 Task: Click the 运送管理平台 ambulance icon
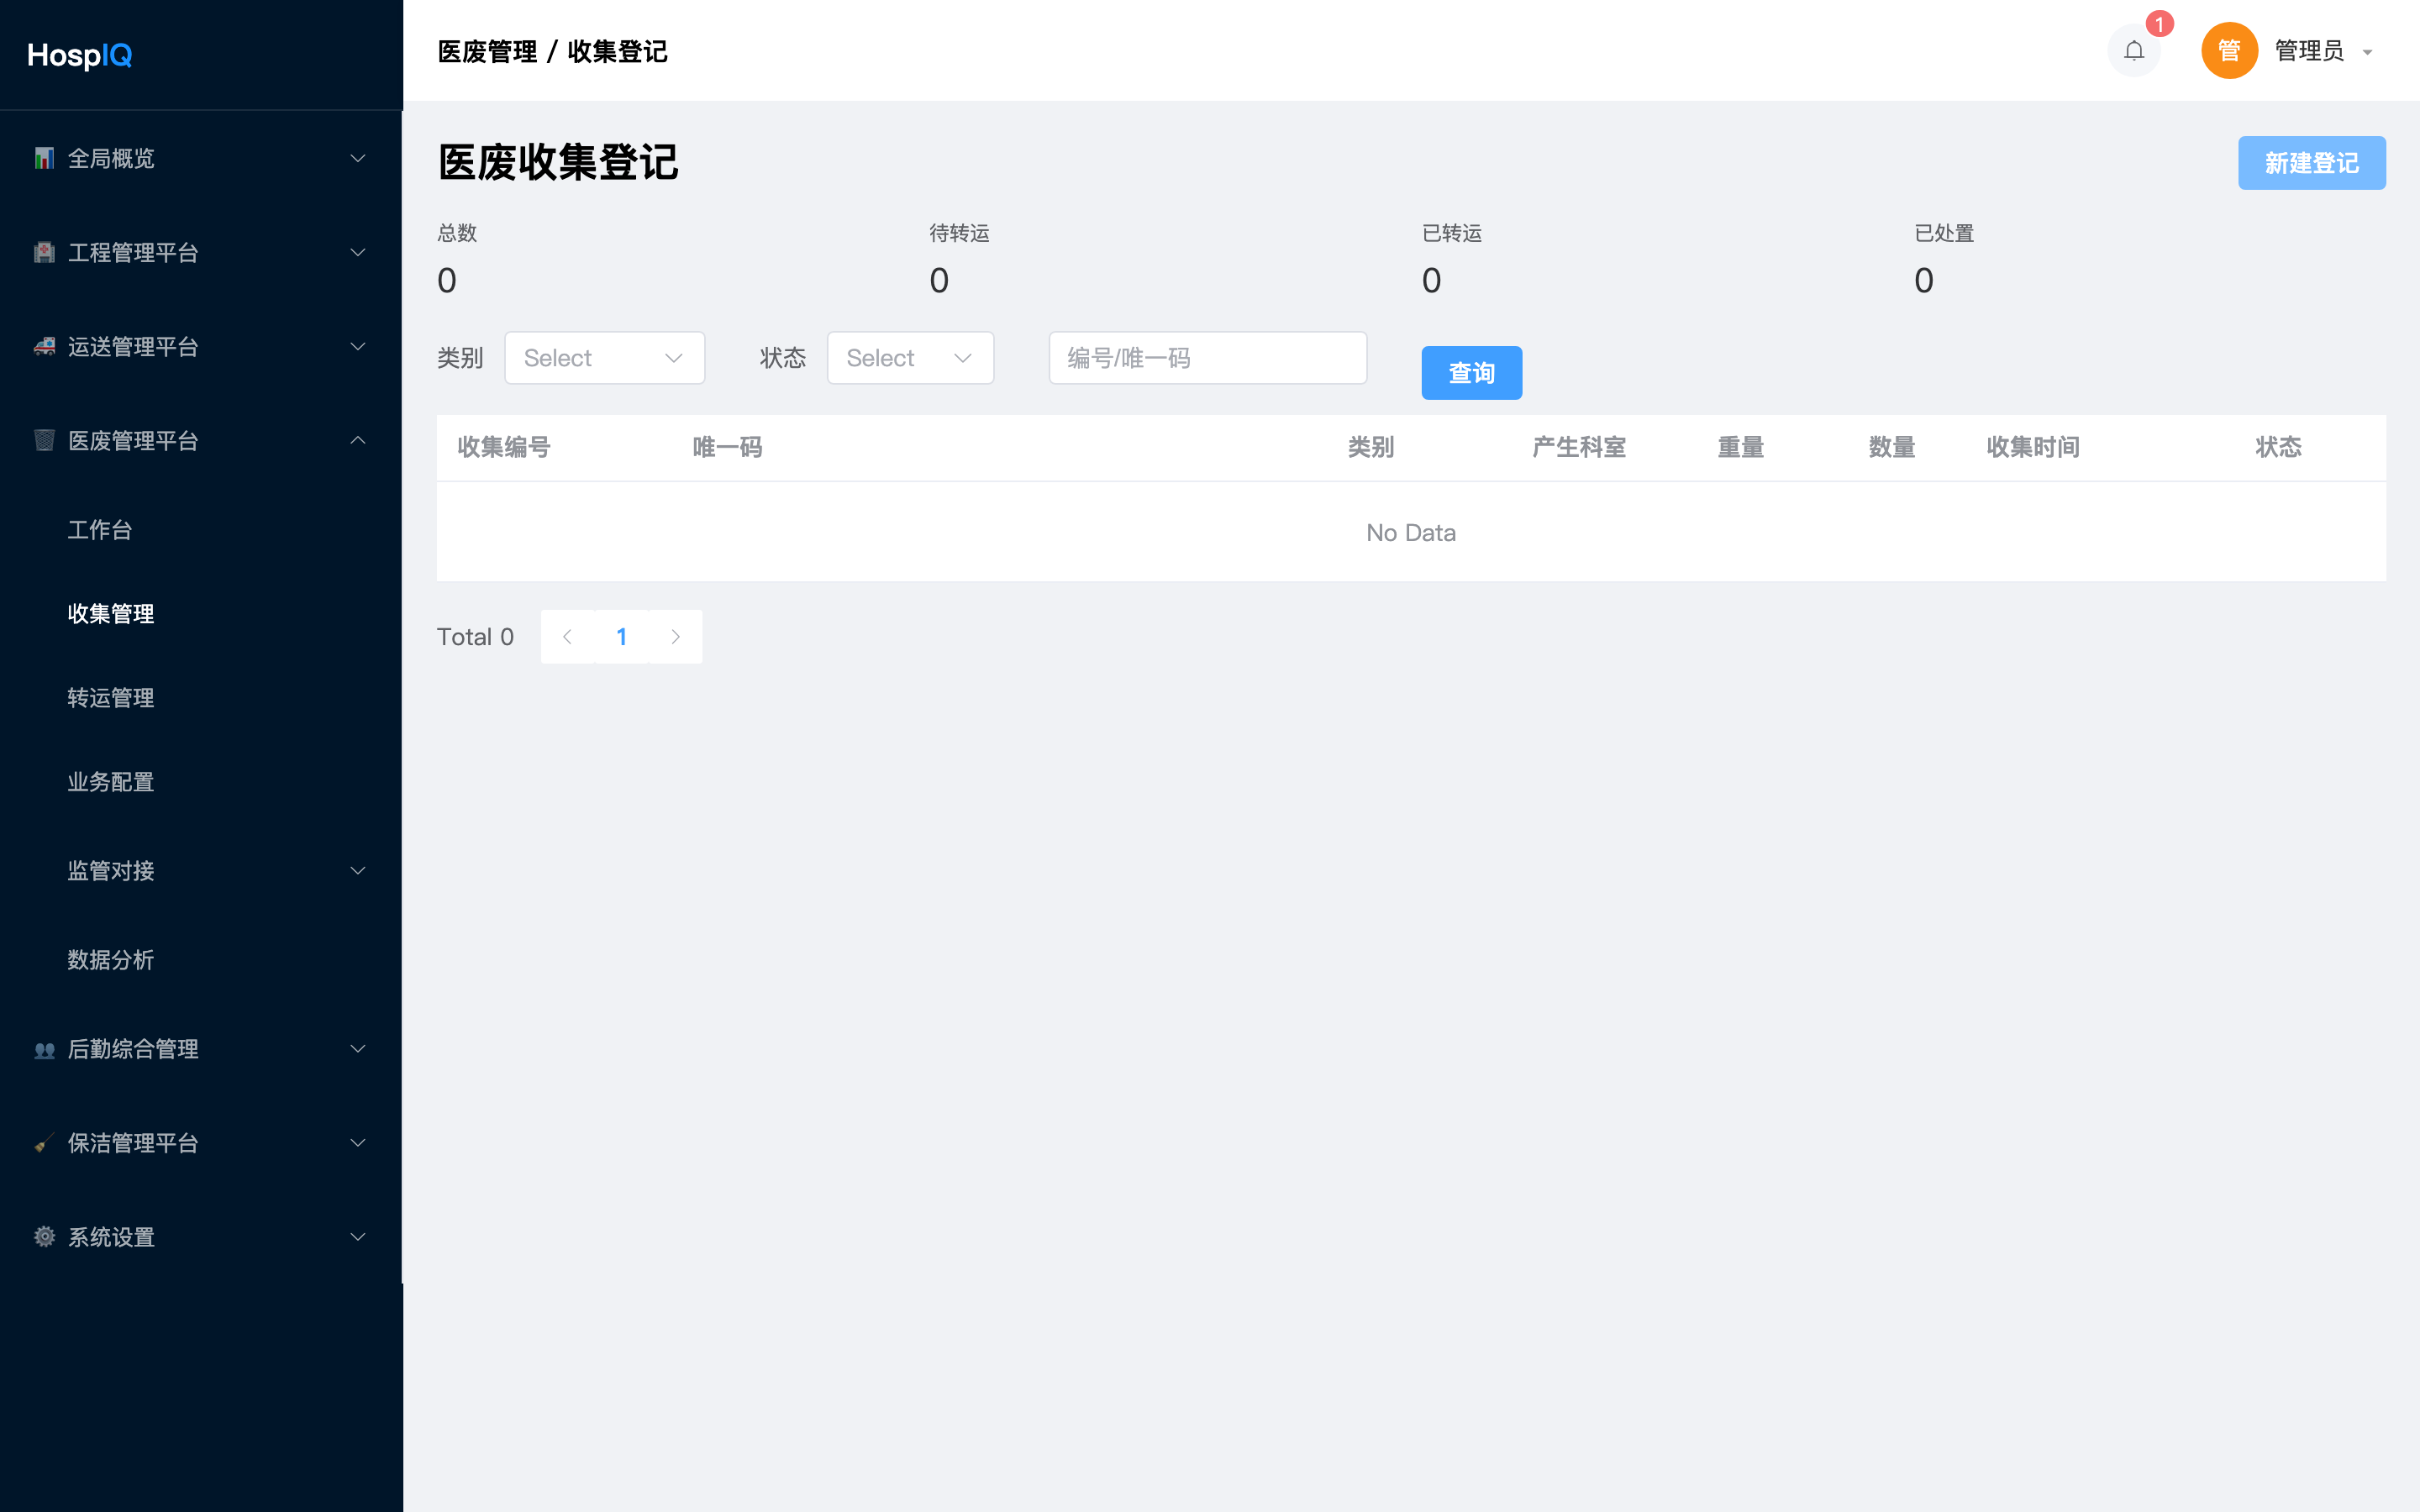click(x=44, y=346)
